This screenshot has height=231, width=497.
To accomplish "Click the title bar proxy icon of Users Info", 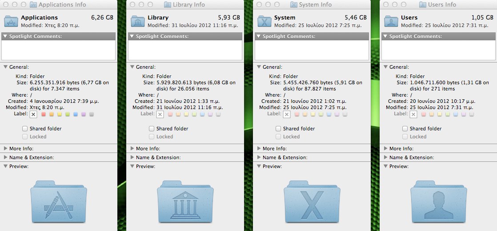I will pos(422,5).
